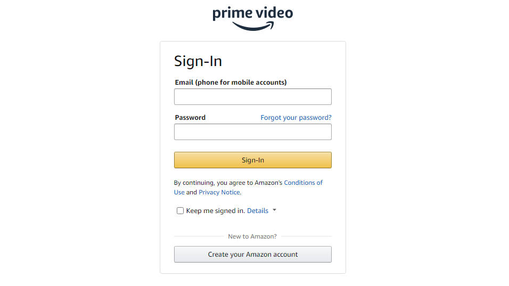Viewport: 509px width, 286px height.
Task: Expand the Details dropdown arrow
Action: tap(274, 210)
